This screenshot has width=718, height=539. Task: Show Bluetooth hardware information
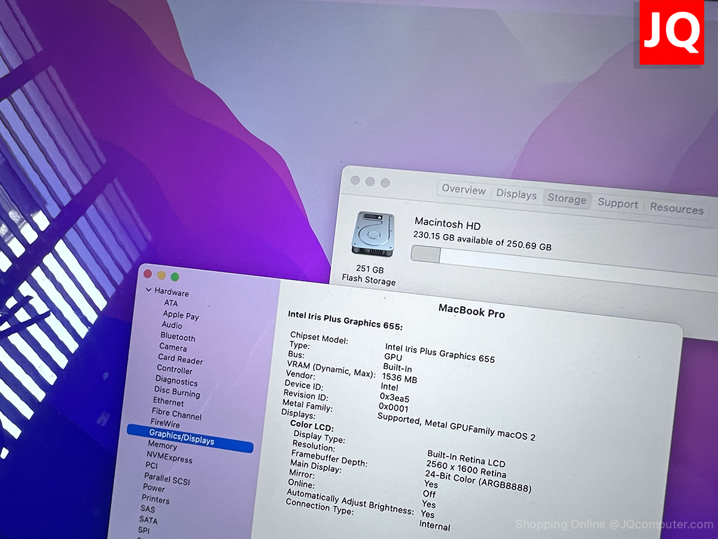(x=178, y=337)
